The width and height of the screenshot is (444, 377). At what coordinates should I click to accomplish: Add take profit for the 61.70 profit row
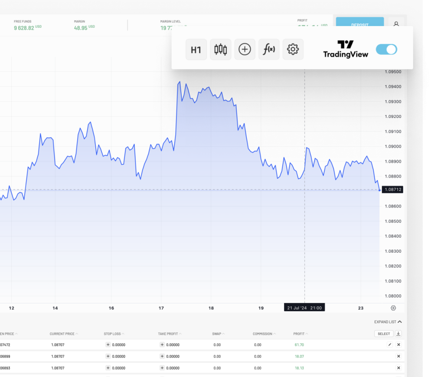[162, 345]
